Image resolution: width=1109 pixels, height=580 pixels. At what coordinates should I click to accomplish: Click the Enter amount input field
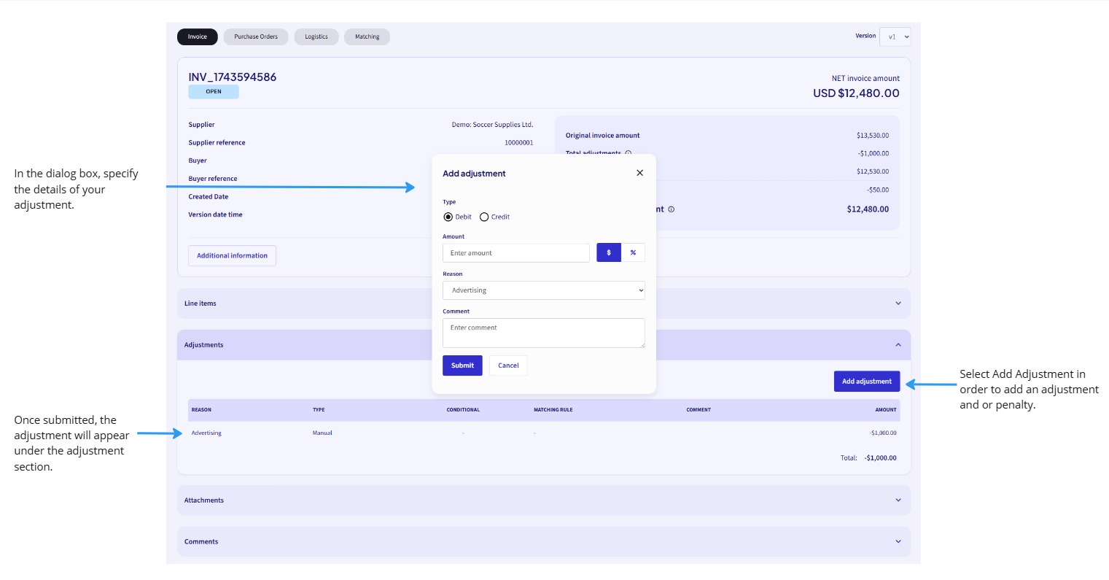click(515, 252)
